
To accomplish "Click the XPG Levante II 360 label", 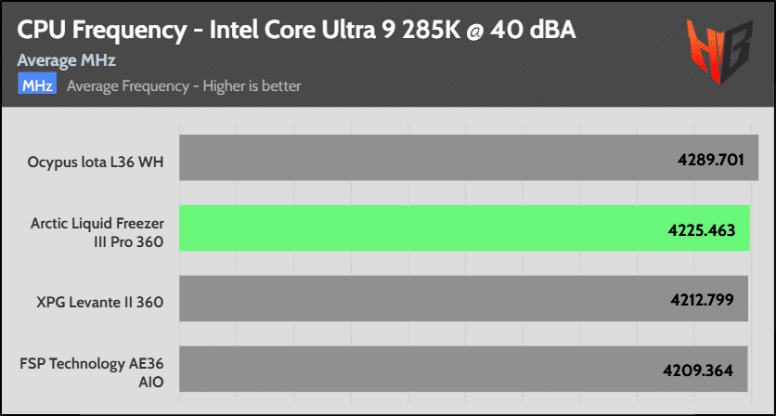I will click(x=100, y=302).
